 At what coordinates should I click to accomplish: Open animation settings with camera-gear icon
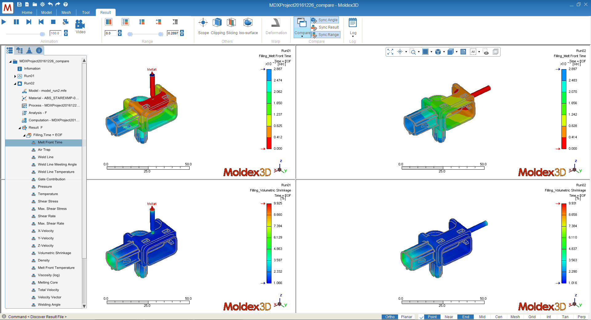coord(66,22)
